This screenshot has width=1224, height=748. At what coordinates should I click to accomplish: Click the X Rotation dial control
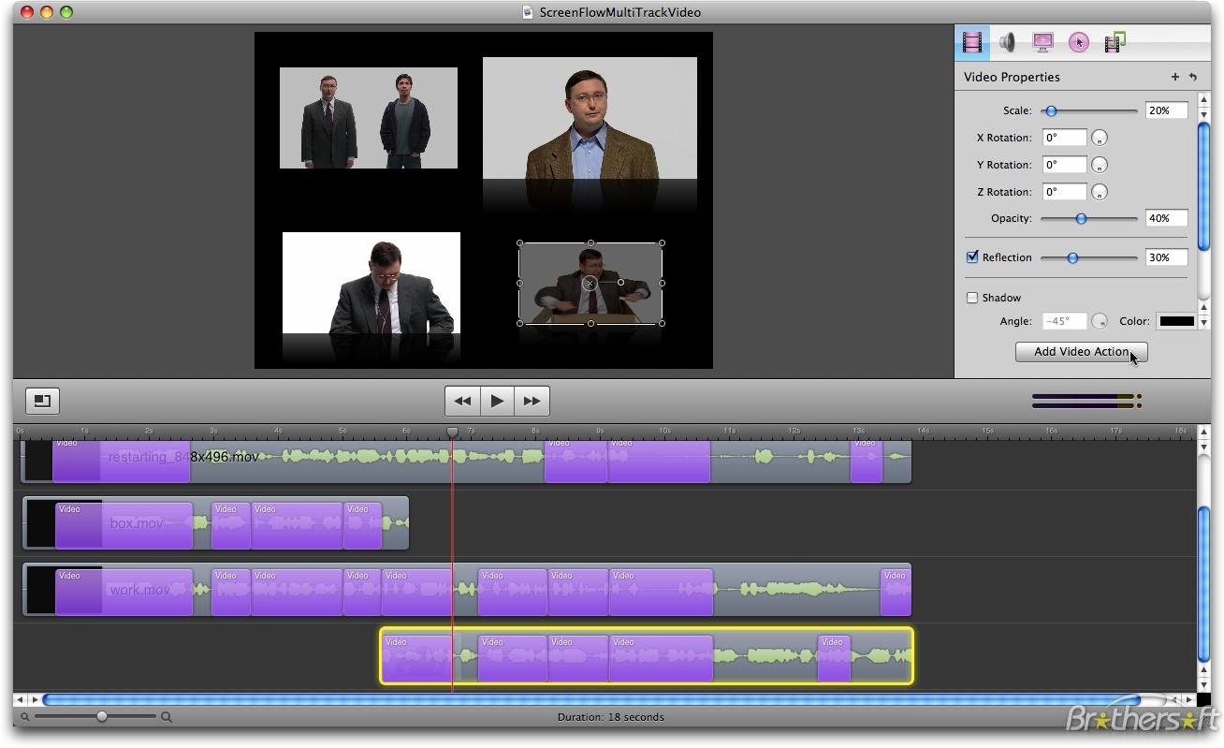pos(1100,138)
